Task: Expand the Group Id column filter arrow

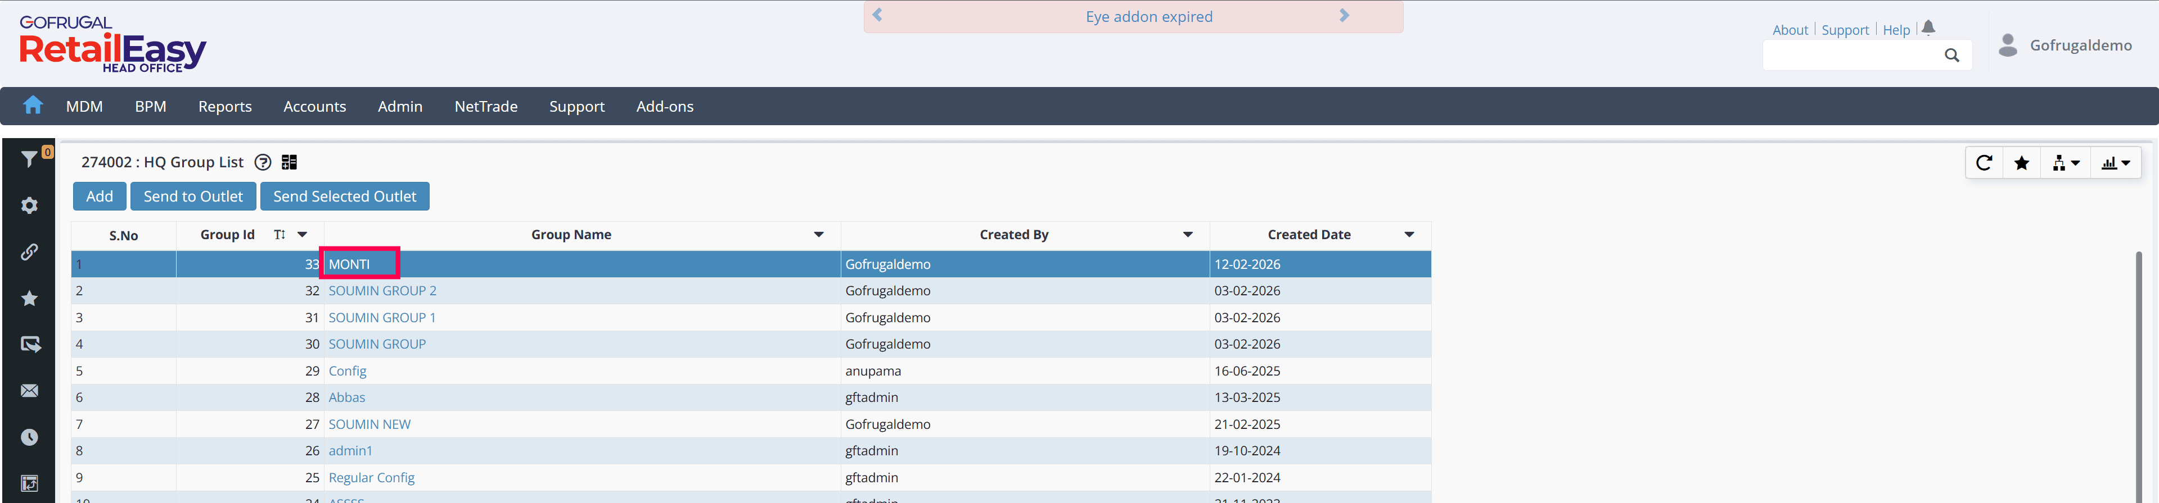Action: [x=303, y=234]
